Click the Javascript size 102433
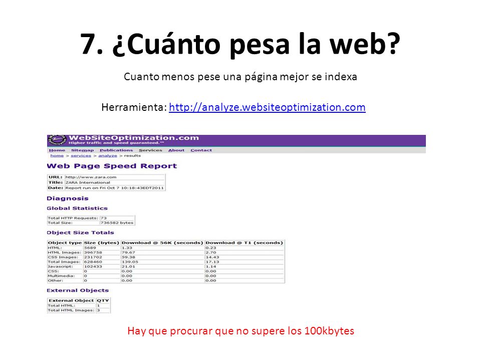The height and width of the screenshot is (361, 481). tap(93, 266)
